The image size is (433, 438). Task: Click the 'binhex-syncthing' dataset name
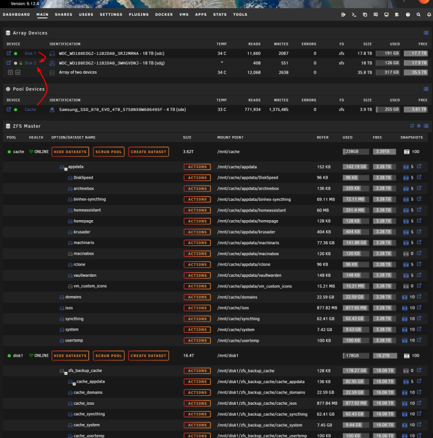(x=90, y=199)
